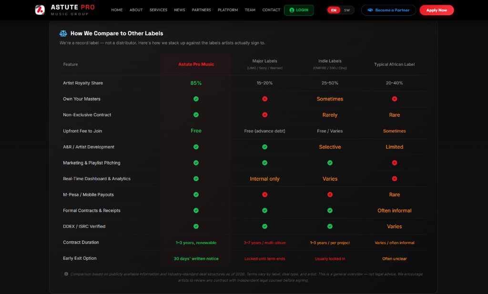Open the SERVICES menu item
488x294 pixels.
coord(158,10)
